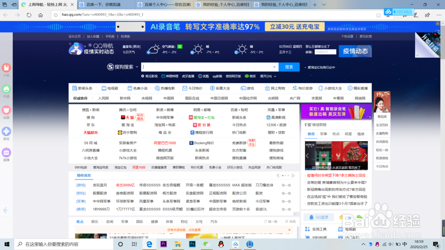Click the QQ登录 button
The width and height of the screenshot is (445, 250).
pos(319,217)
